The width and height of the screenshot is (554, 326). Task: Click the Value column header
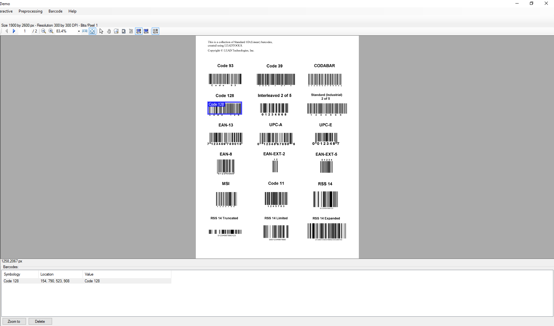pyautogui.click(x=127, y=274)
